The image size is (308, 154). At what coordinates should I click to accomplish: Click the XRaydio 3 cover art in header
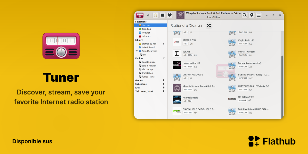(x=180, y=15)
